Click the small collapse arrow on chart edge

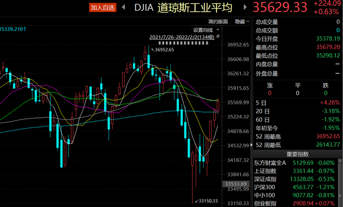point(251,145)
